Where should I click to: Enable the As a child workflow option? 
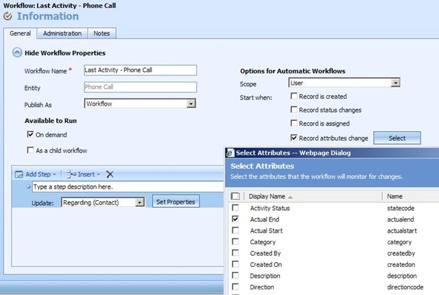30,150
